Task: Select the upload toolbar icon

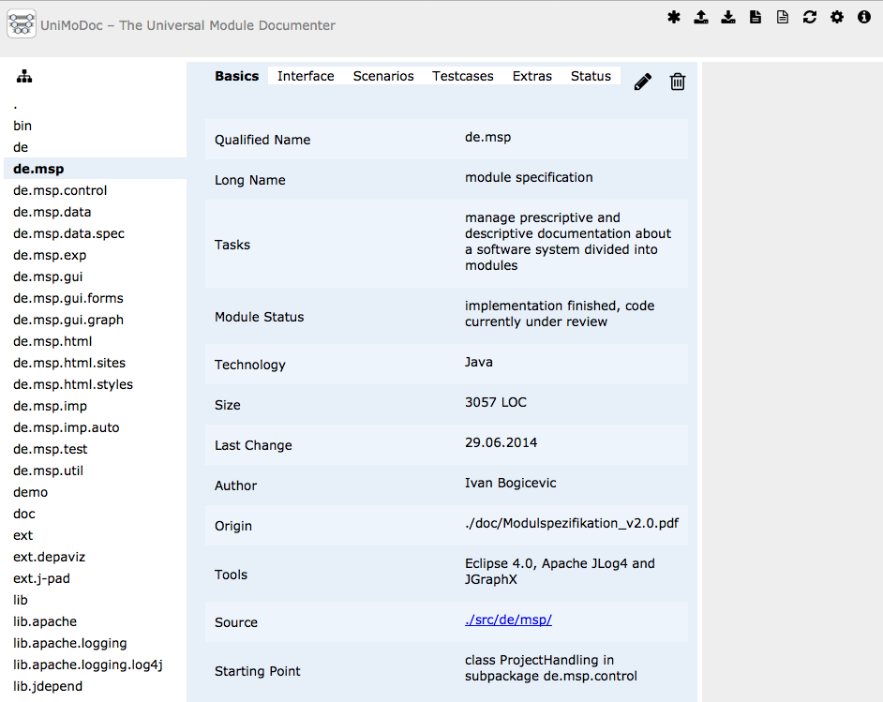Action: [x=701, y=16]
